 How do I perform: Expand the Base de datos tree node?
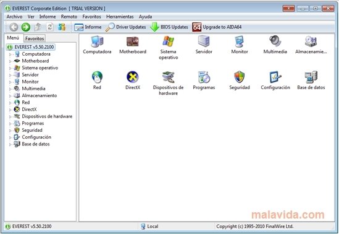pyautogui.click(x=10, y=144)
